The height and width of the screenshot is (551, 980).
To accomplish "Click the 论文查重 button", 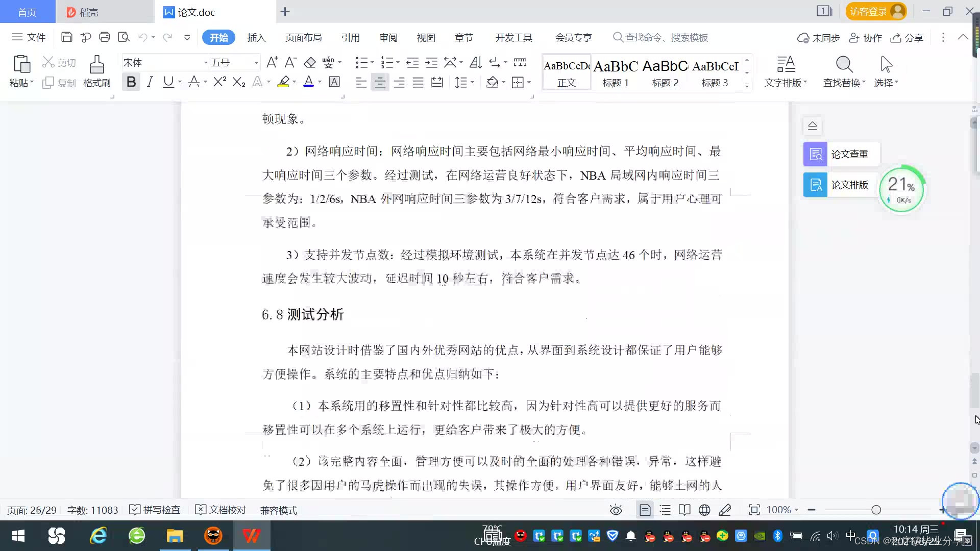I will 841,154.
